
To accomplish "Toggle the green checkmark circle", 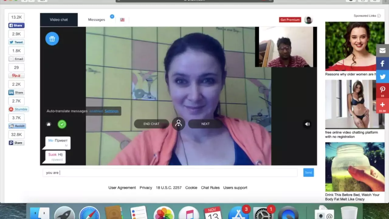I will (62, 124).
